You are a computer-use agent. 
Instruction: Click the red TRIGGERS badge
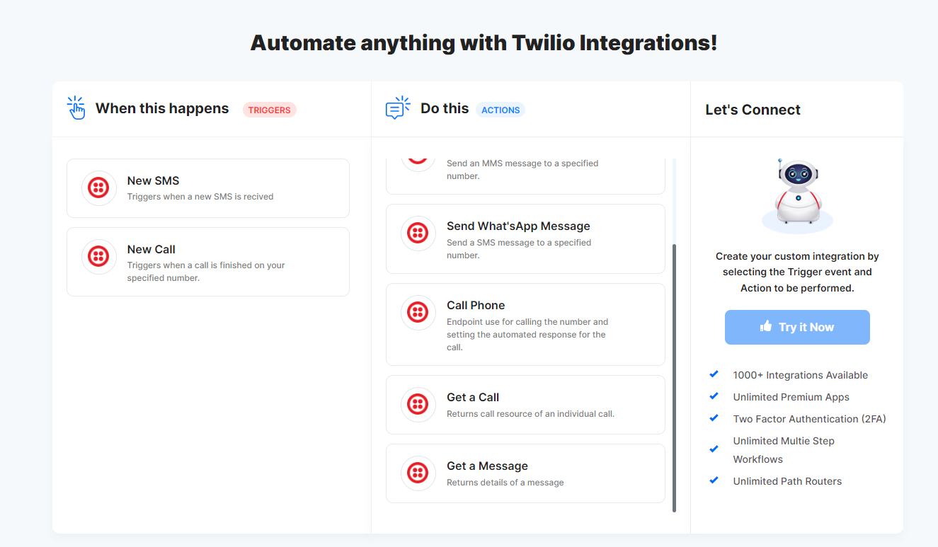269,110
